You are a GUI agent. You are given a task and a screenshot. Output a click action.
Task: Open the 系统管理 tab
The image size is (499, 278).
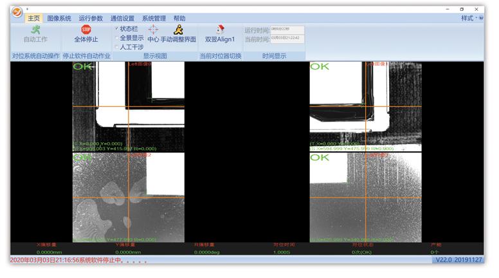coord(154,19)
